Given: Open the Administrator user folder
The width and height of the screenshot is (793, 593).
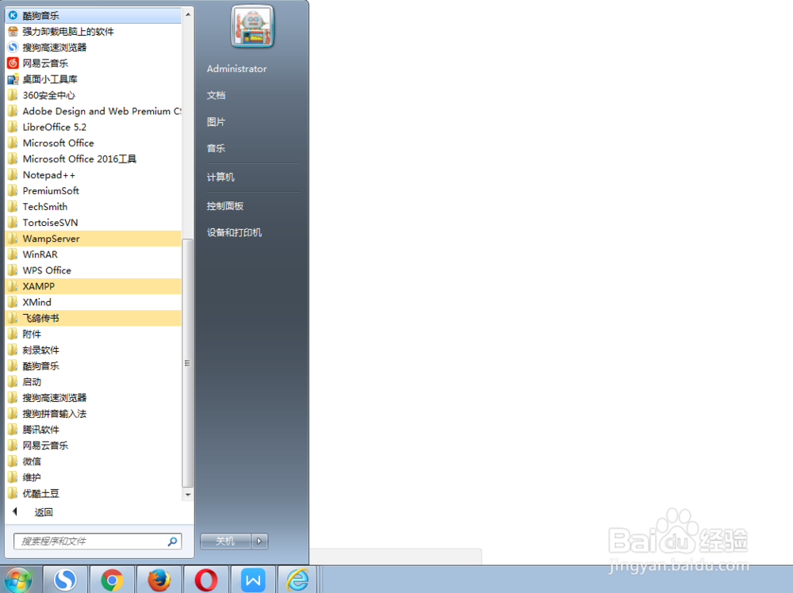Looking at the screenshot, I should click(236, 69).
